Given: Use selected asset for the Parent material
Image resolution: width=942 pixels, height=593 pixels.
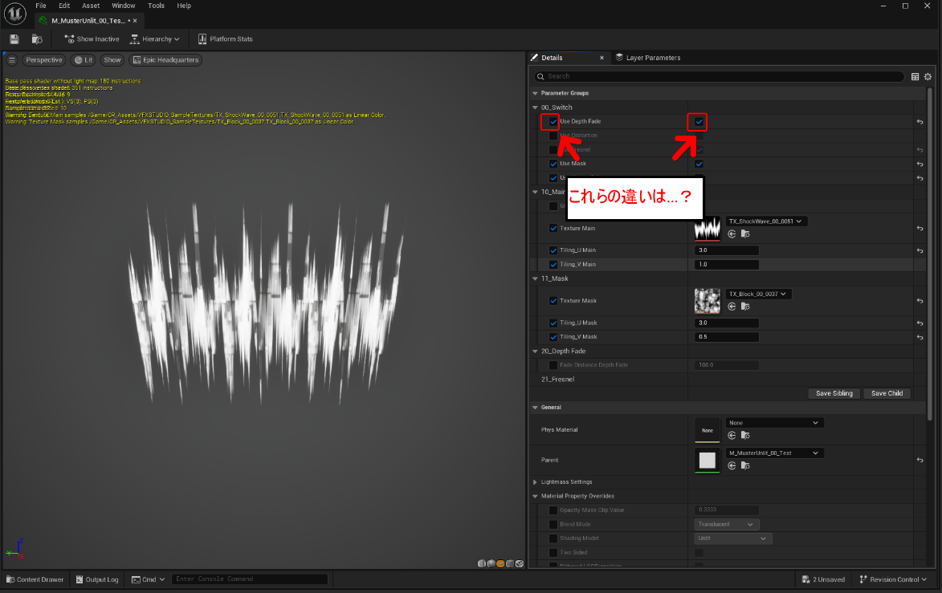Looking at the screenshot, I should (732, 465).
